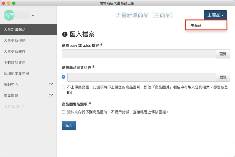Open the 大量新增商品 sidebar item
235x157 pixels.
[x=28, y=30]
